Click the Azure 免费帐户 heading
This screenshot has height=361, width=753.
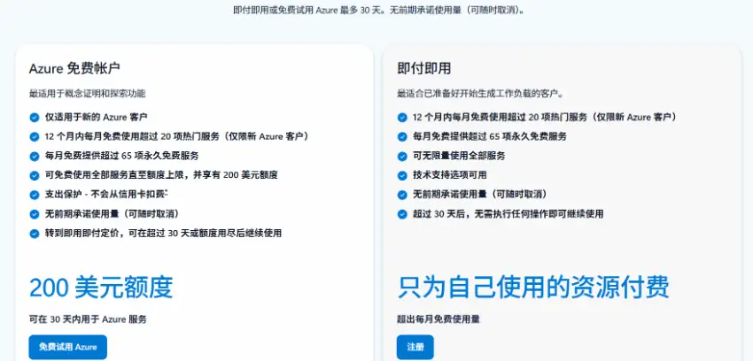[74, 68]
